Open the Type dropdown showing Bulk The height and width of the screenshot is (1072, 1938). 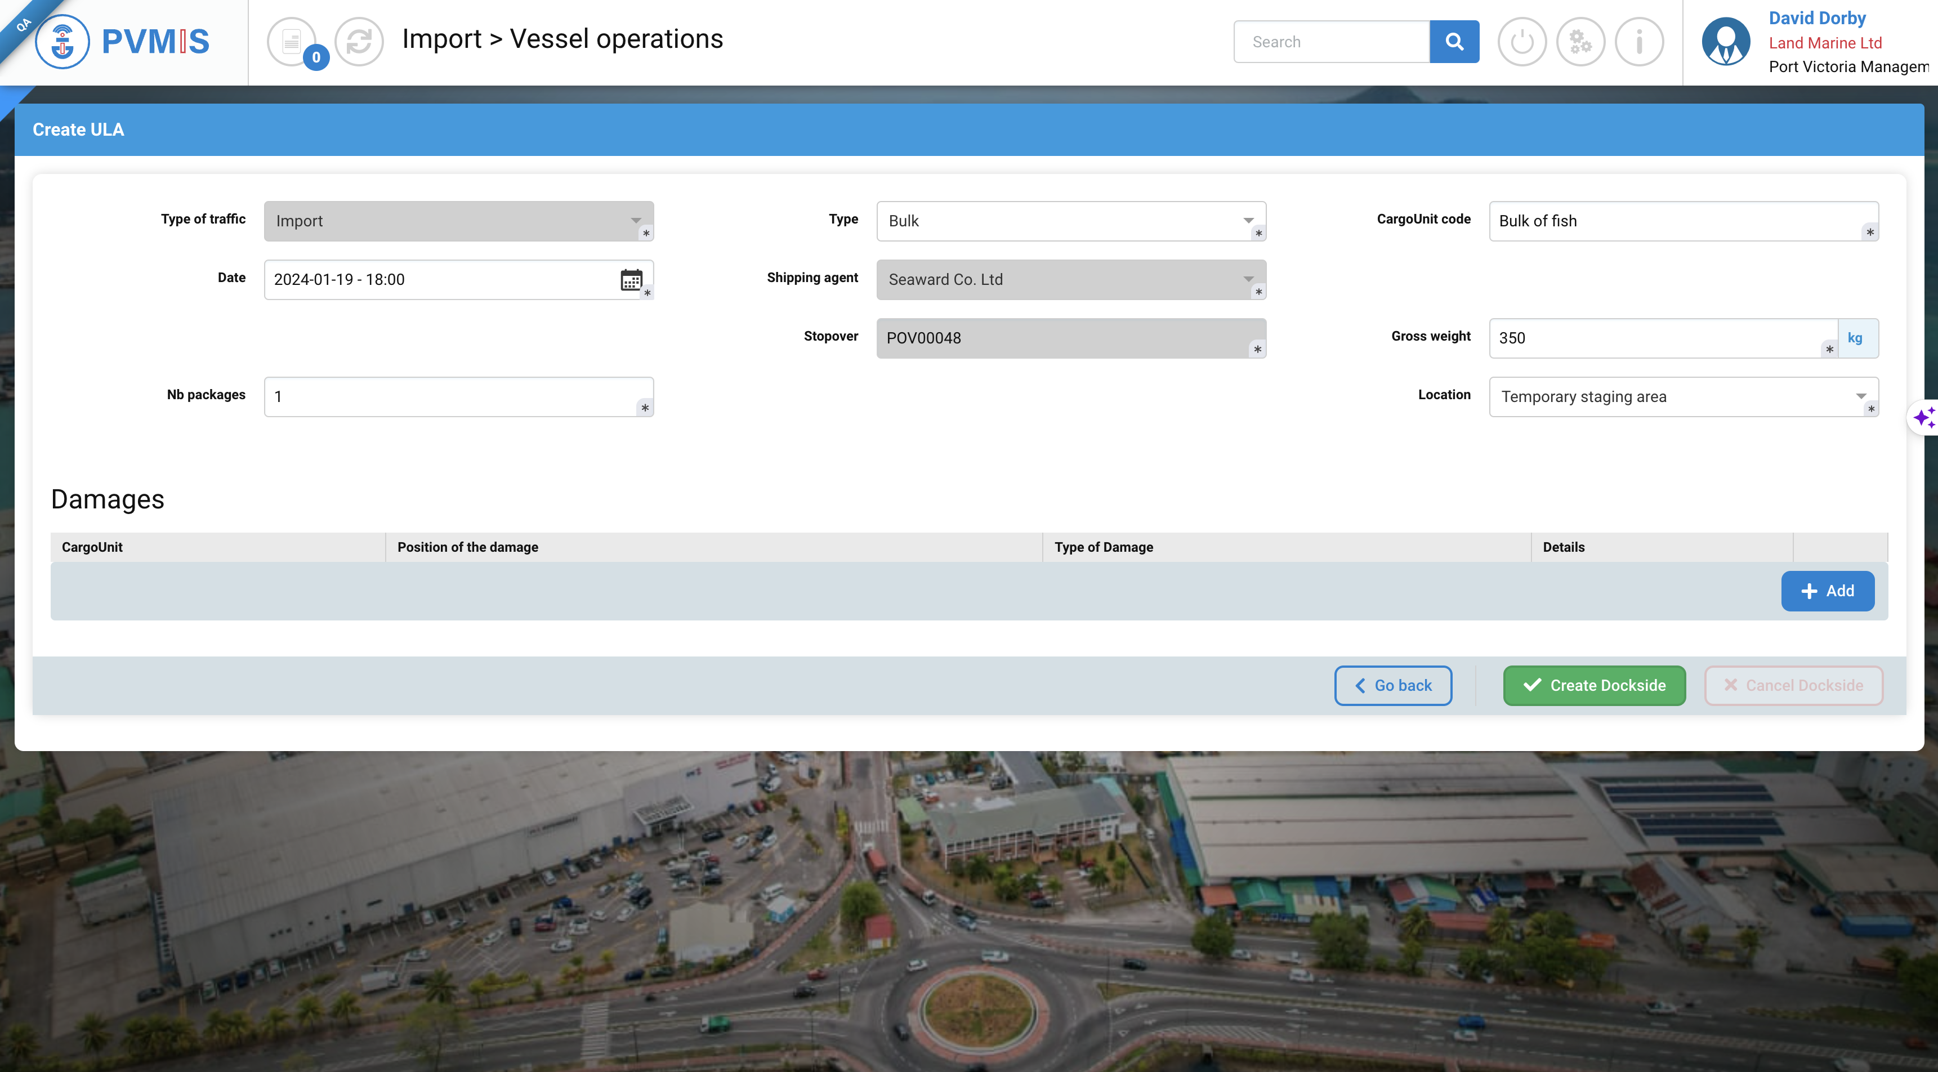(x=1070, y=220)
